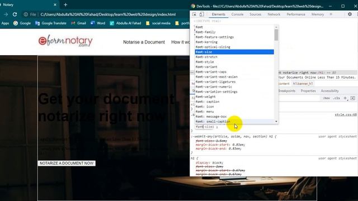Viewport: 358px width, 201px height.
Task: Switch to the Memory tab
Action: [318, 14]
